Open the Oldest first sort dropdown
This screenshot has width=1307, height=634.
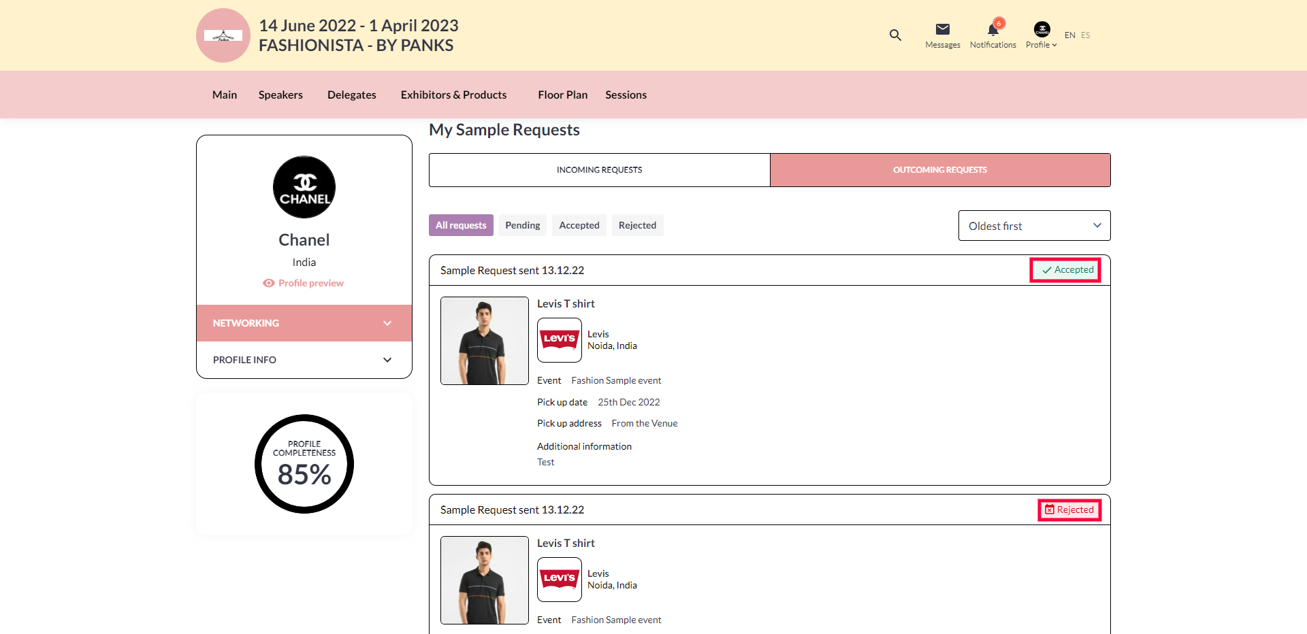(x=1034, y=226)
